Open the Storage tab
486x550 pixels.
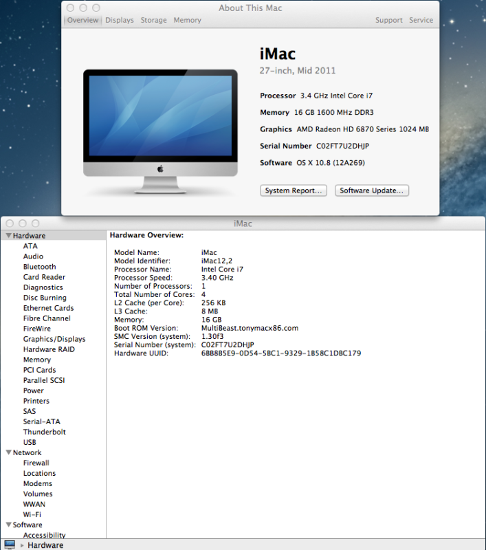click(x=153, y=20)
